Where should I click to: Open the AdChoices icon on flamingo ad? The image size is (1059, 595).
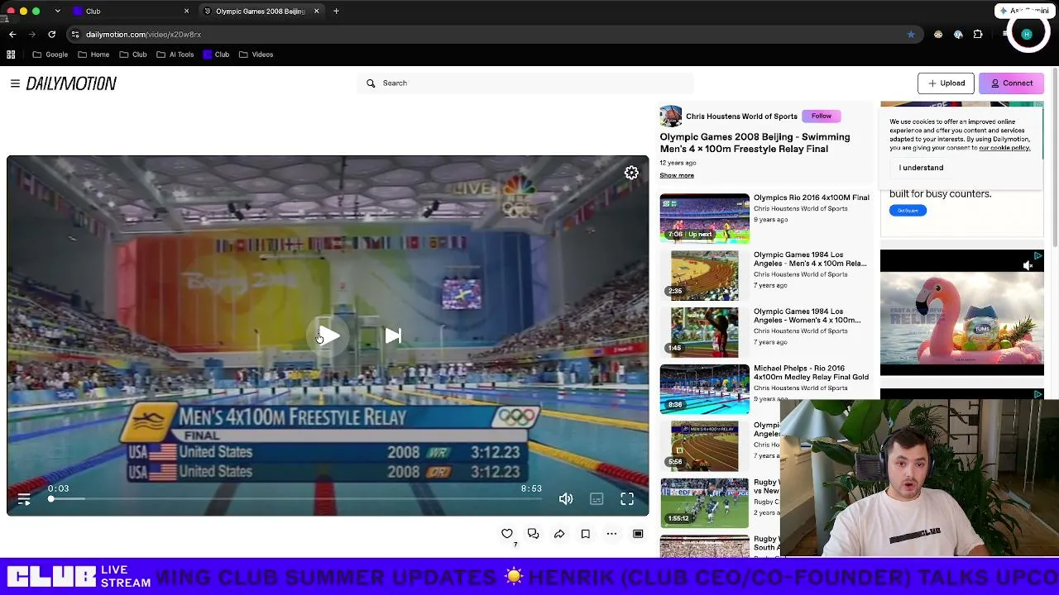coord(1037,256)
